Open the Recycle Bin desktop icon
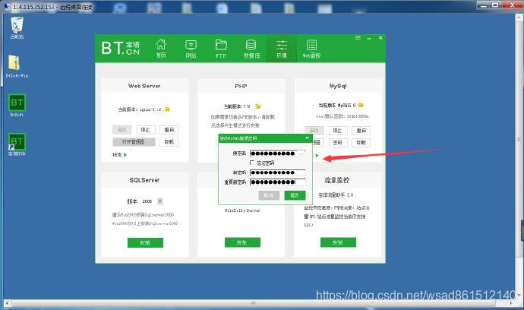Image resolution: width=524 pixels, height=310 pixels. pos(17,28)
